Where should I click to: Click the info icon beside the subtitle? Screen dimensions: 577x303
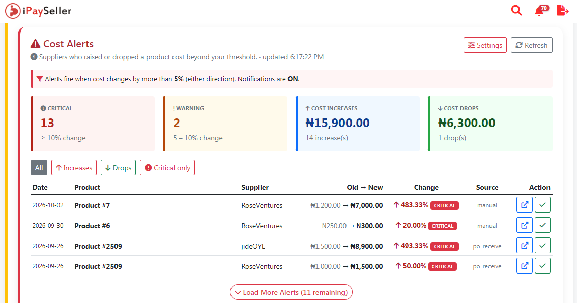(x=34, y=57)
